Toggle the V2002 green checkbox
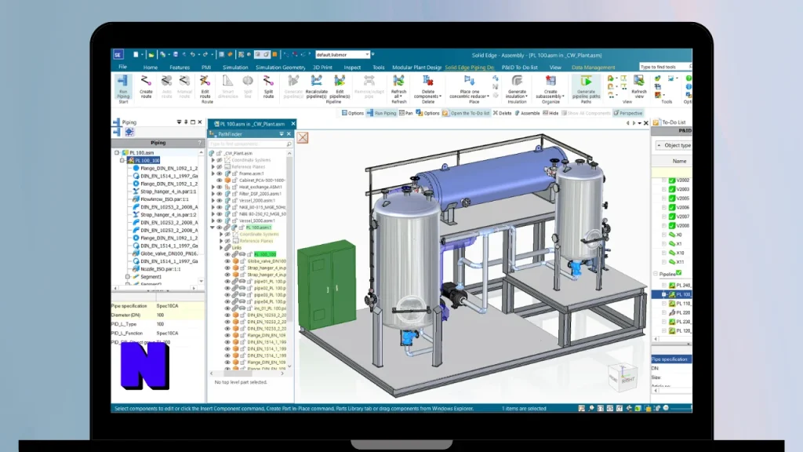Image resolution: width=803 pixels, height=452 pixels. coord(672,180)
